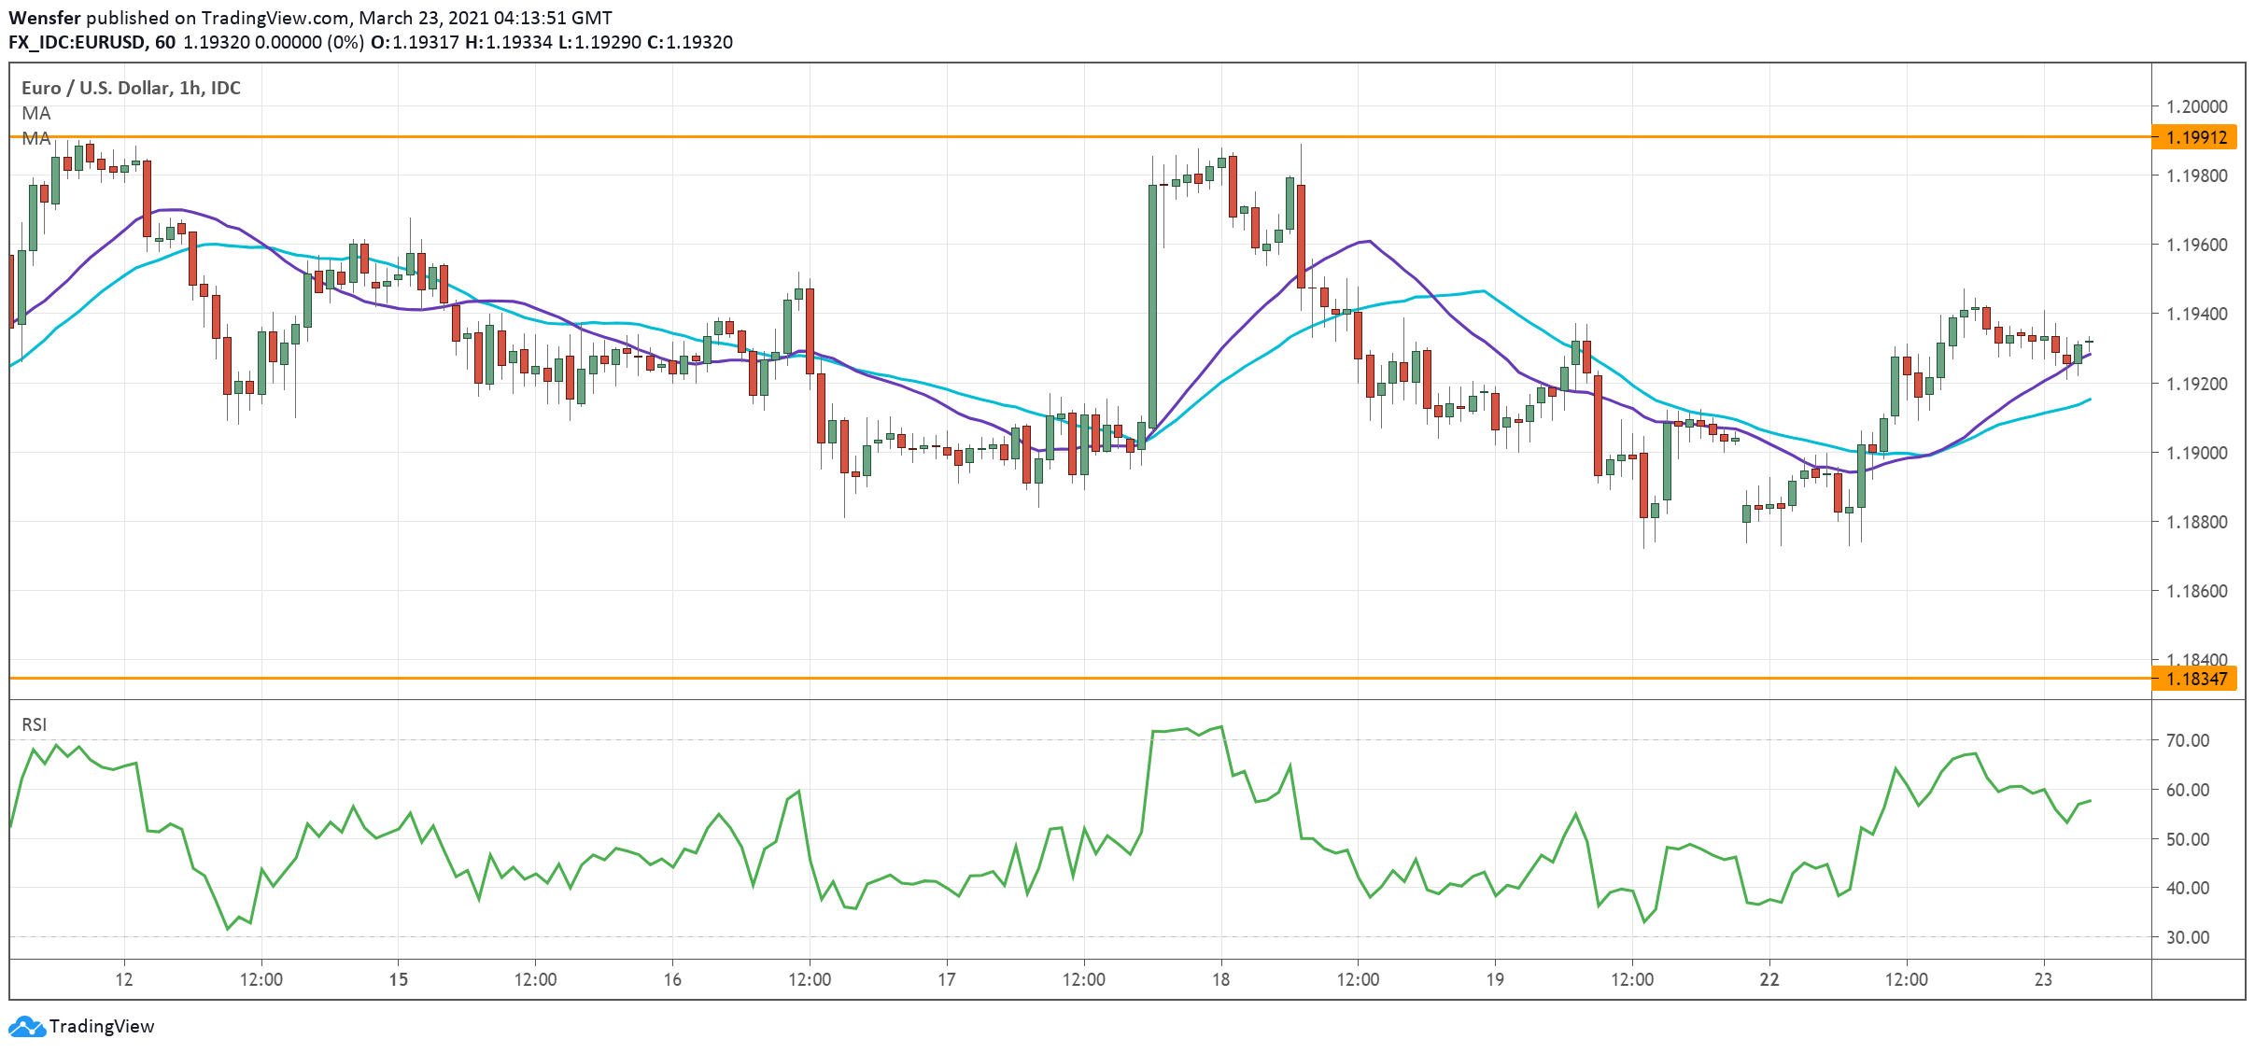Select the first MA indicator label

point(36,113)
